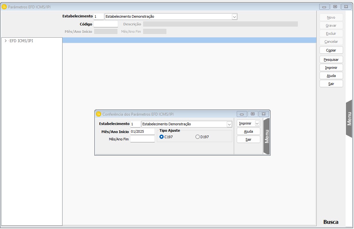Click the Imprimir button in Conferência dialog
This screenshot has height=229, width=354.
coord(245,123)
